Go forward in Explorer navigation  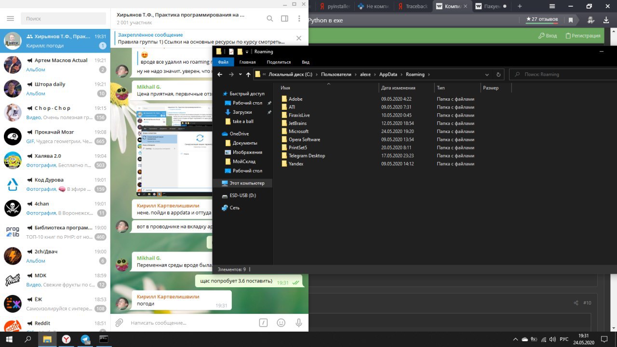(231, 74)
